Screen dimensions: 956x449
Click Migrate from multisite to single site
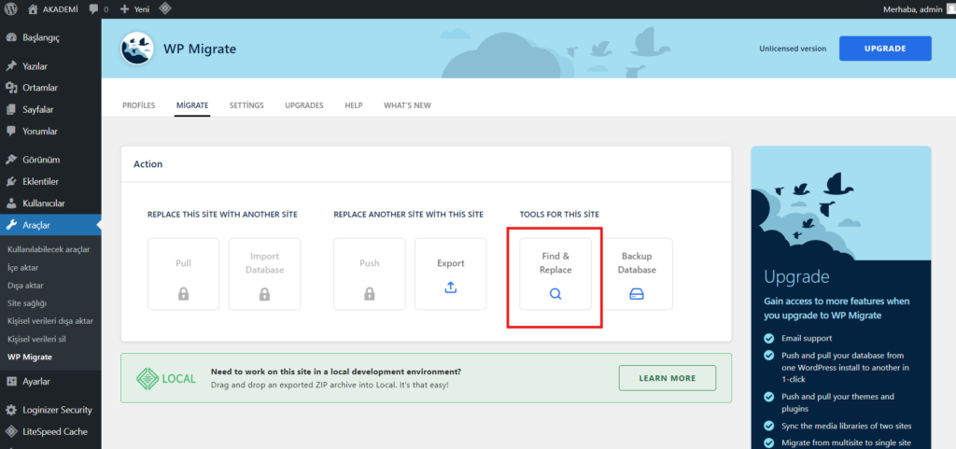pyautogui.click(x=846, y=443)
